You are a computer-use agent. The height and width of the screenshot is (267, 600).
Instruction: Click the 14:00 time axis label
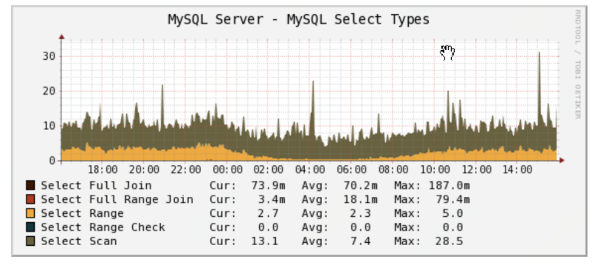click(517, 170)
